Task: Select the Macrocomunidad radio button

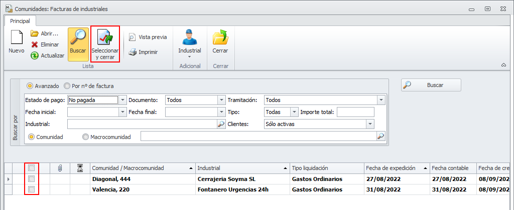Action: (85, 136)
